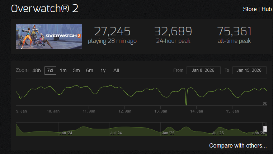Click the 14. Jan axis label
This screenshot has height=154, width=273.
click(x=197, y=111)
